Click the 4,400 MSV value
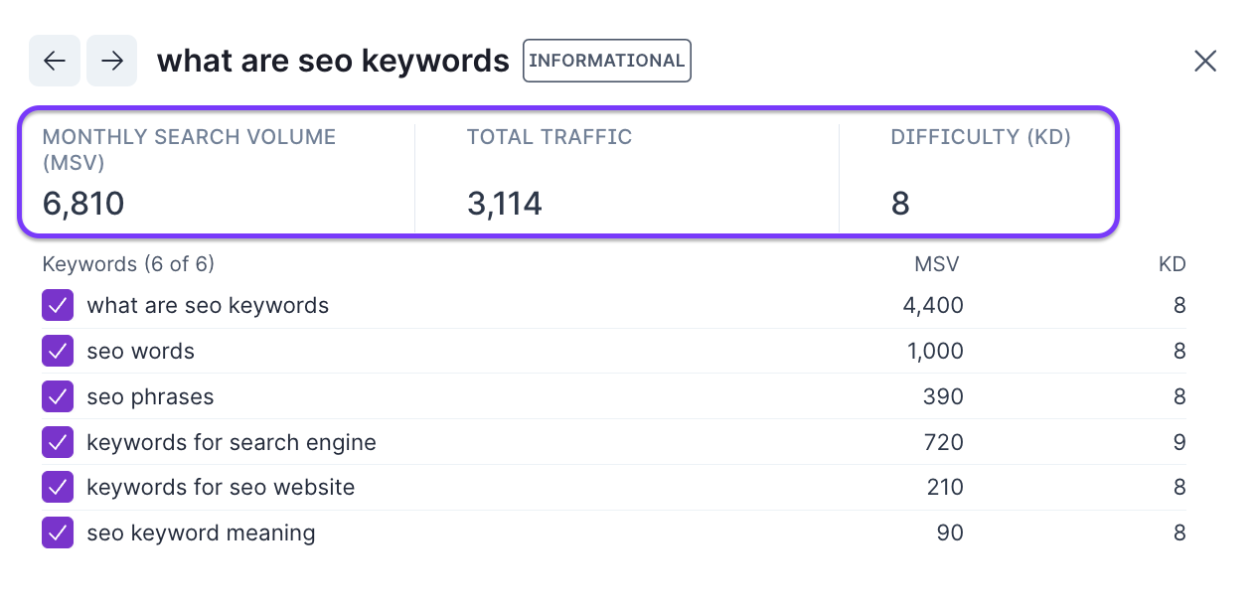1258x608 pixels. tap(932, 305)
